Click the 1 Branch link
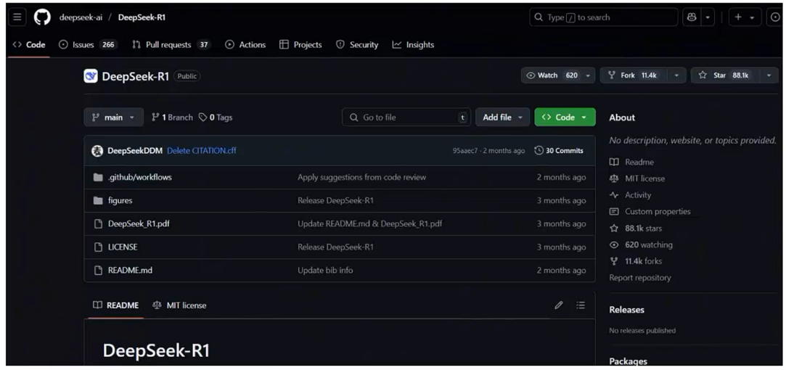 click(x=172, y=118)
